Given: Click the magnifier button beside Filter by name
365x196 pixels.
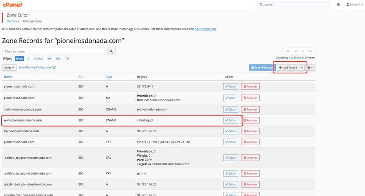Looking at the screenshot, I should [111, 51].
